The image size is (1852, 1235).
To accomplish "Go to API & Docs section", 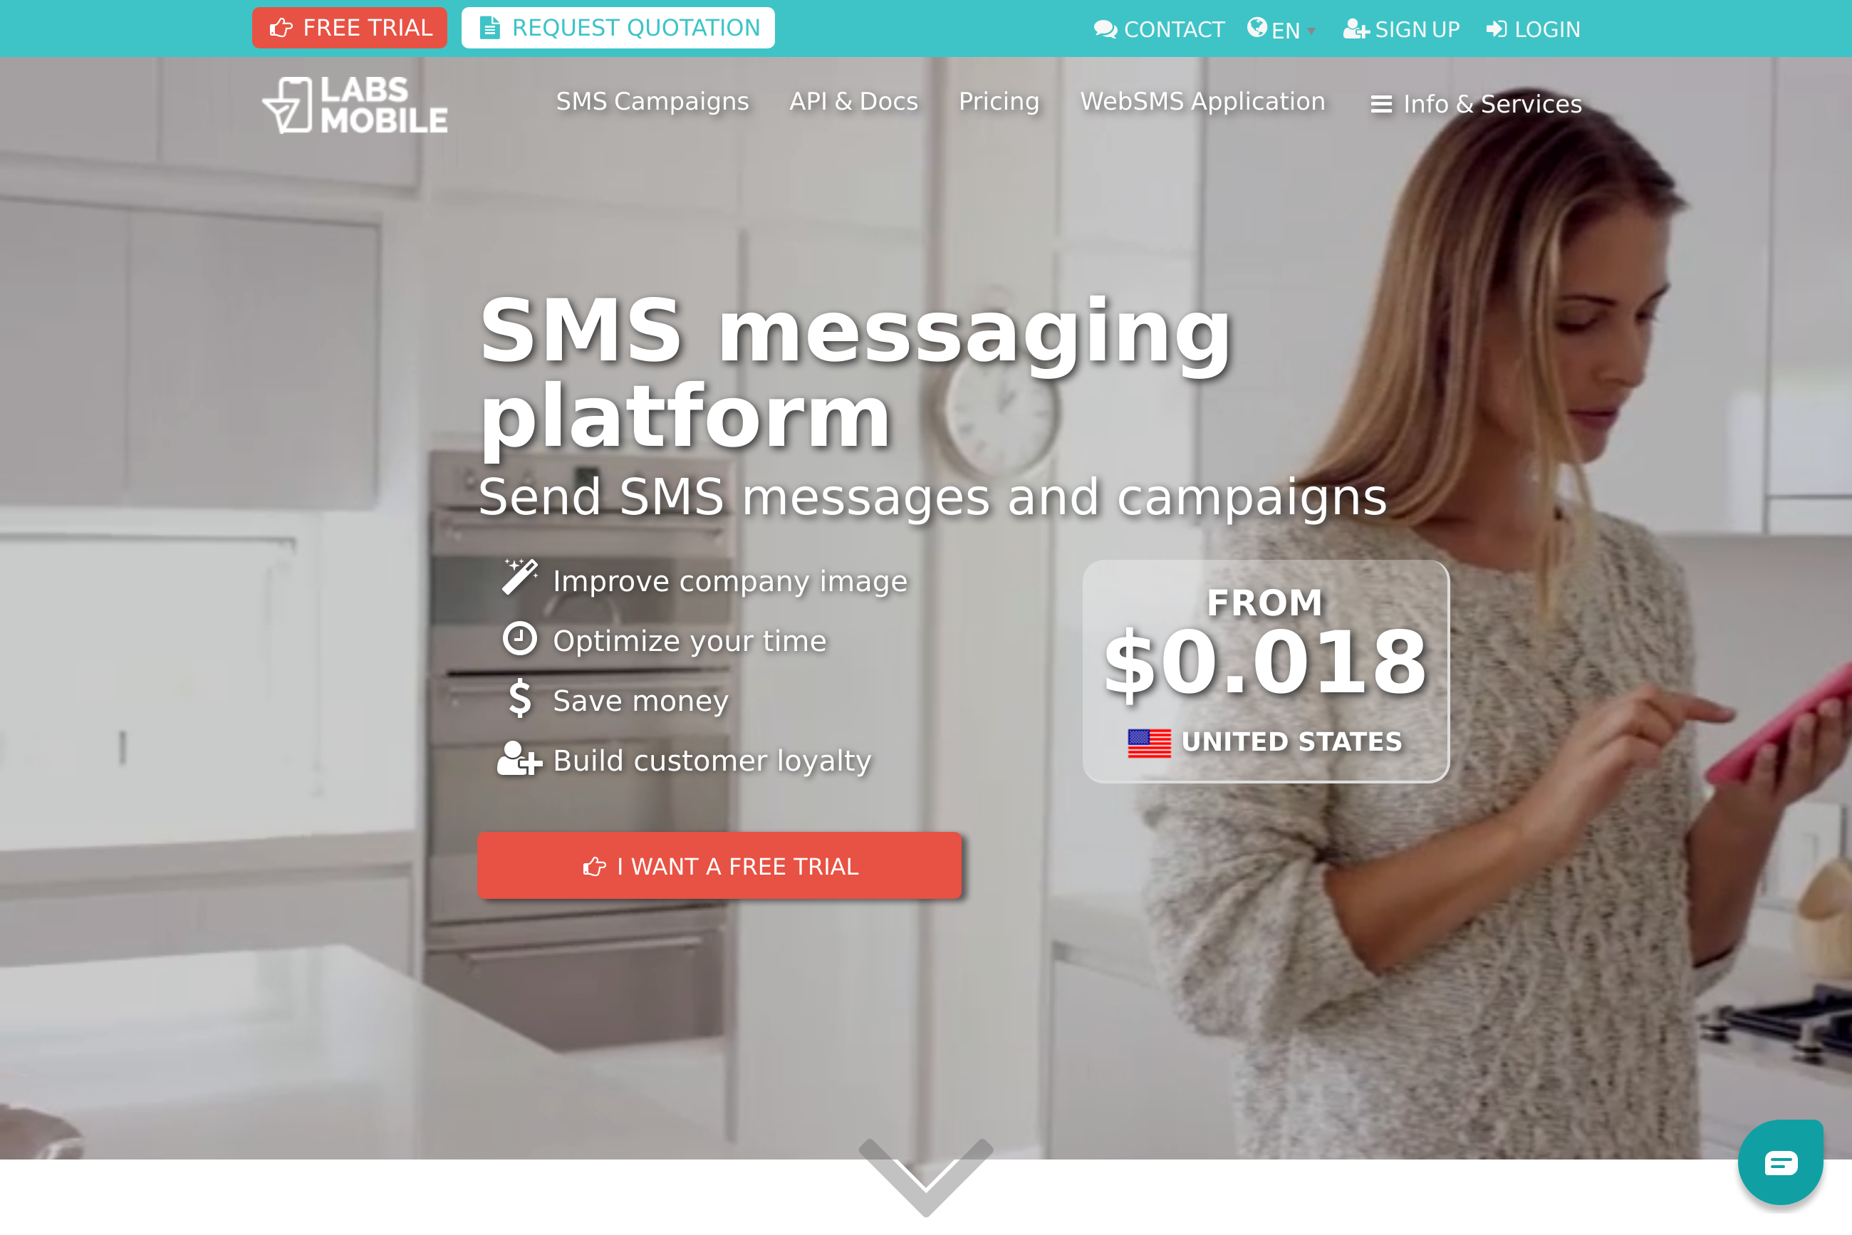I will pyautogui.click(x=854, y=102).
